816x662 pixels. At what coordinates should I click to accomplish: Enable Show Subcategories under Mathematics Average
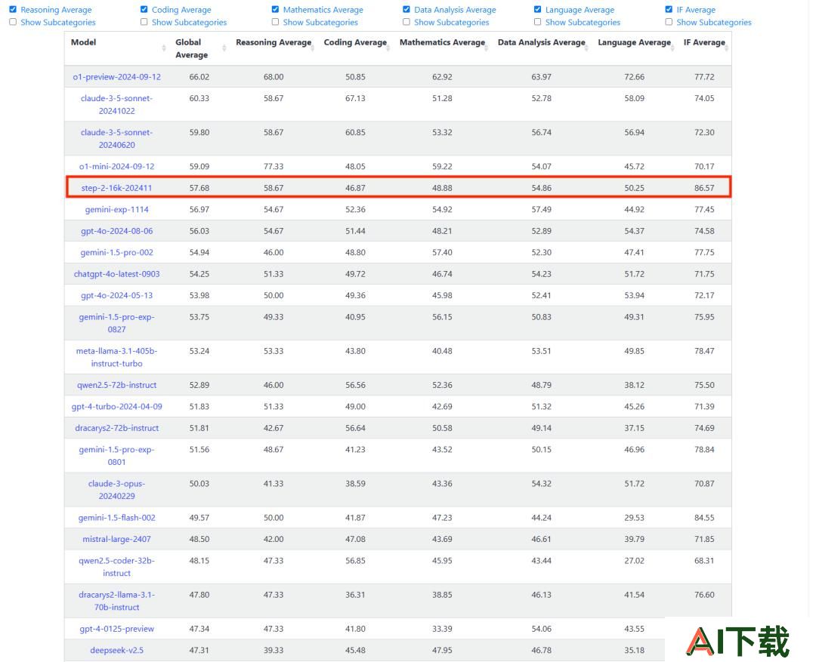point(275,22)
